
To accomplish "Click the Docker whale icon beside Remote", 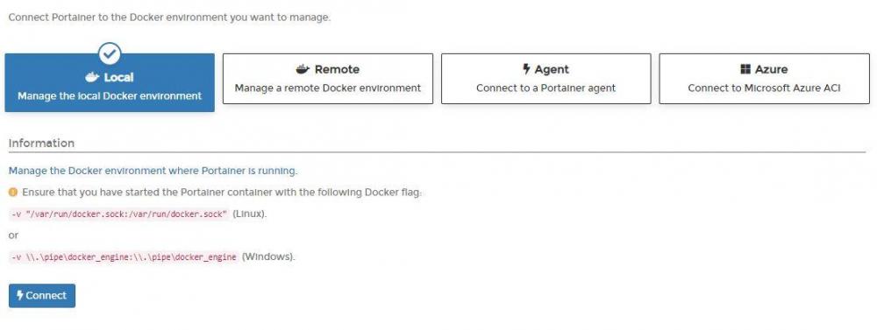I will (x=303, y=69).
